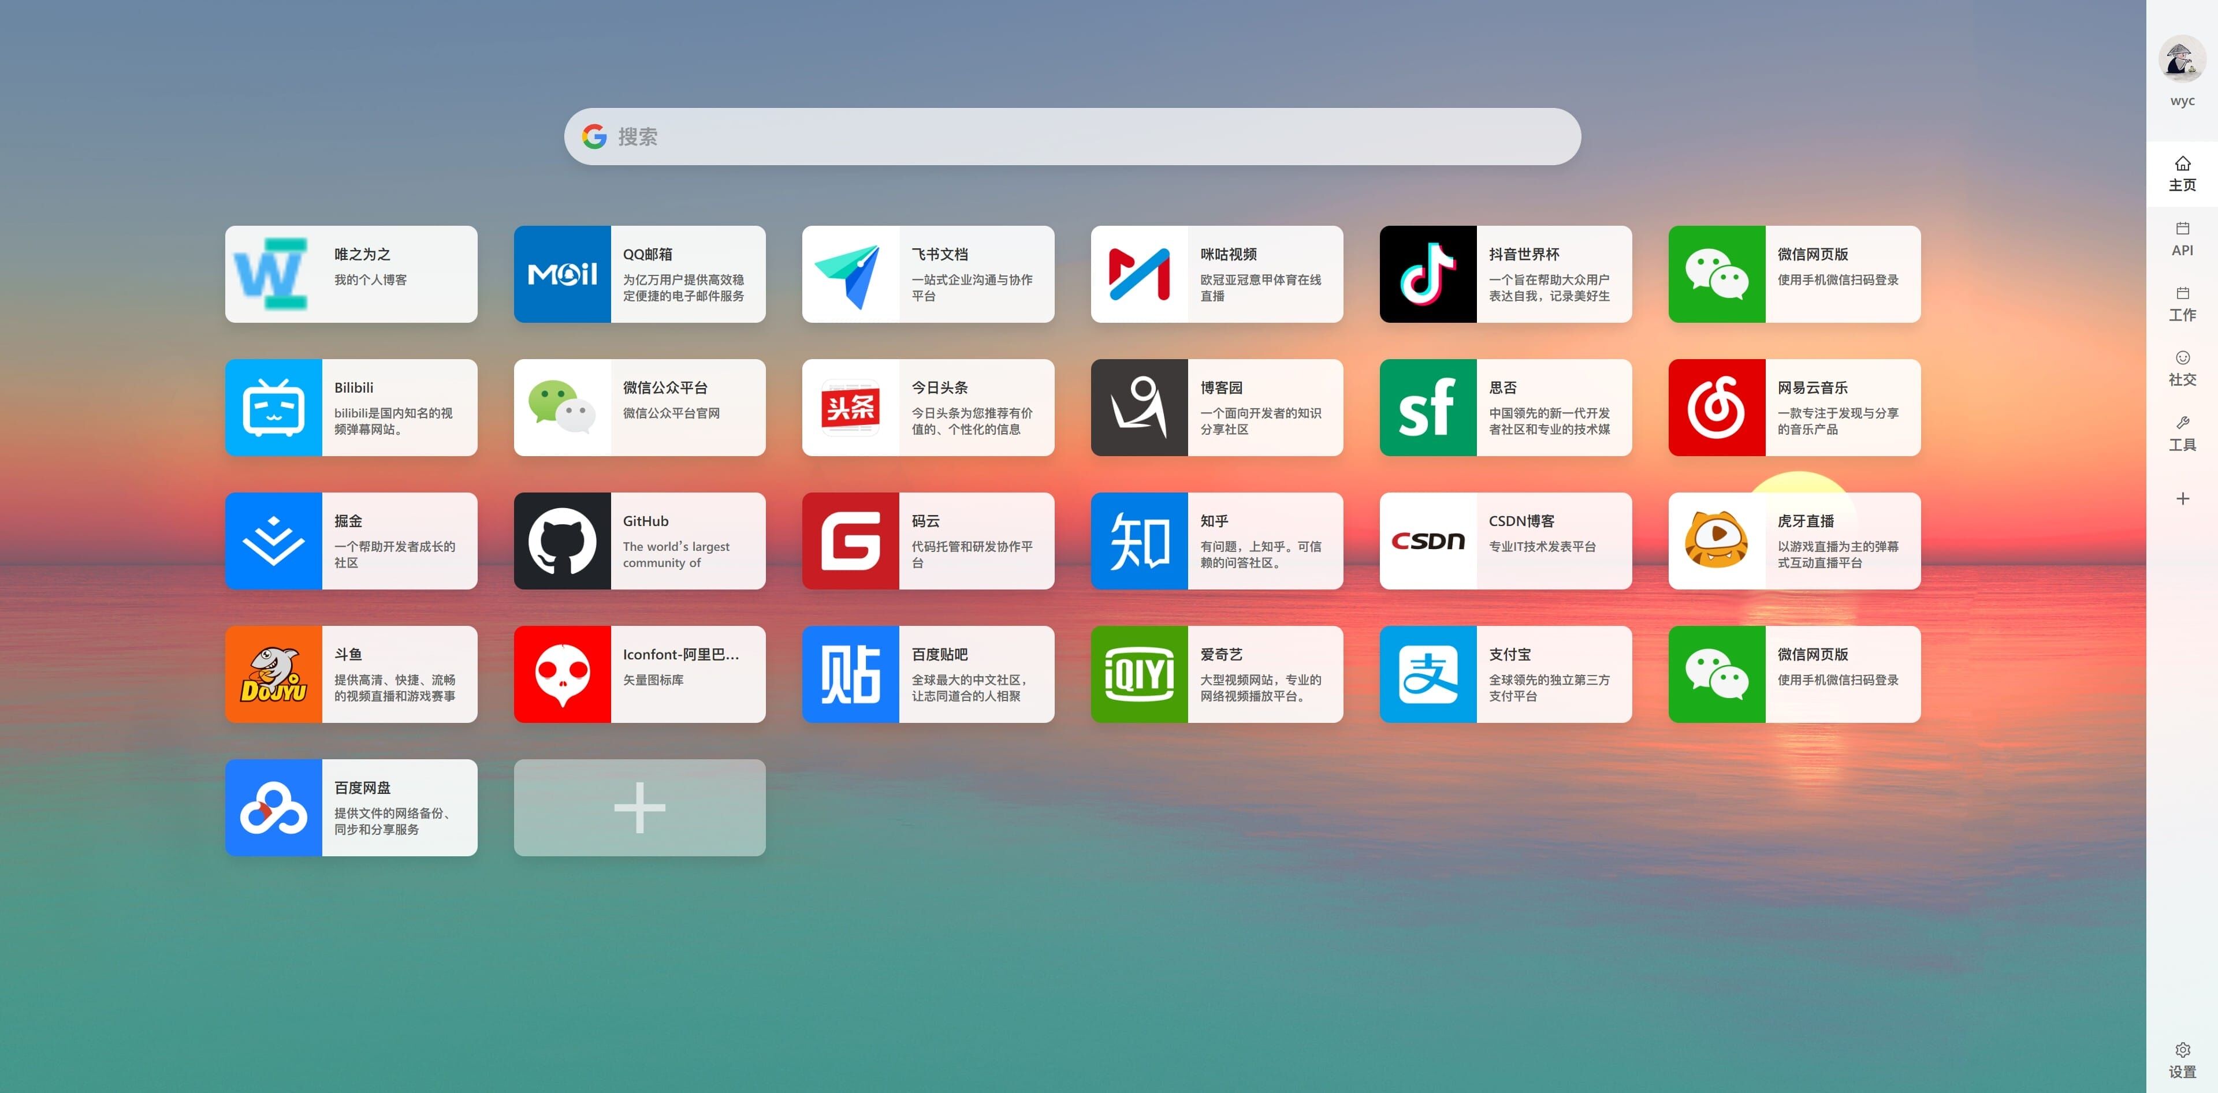Click the Bilibili TV icon

click(x=273, y=407)
